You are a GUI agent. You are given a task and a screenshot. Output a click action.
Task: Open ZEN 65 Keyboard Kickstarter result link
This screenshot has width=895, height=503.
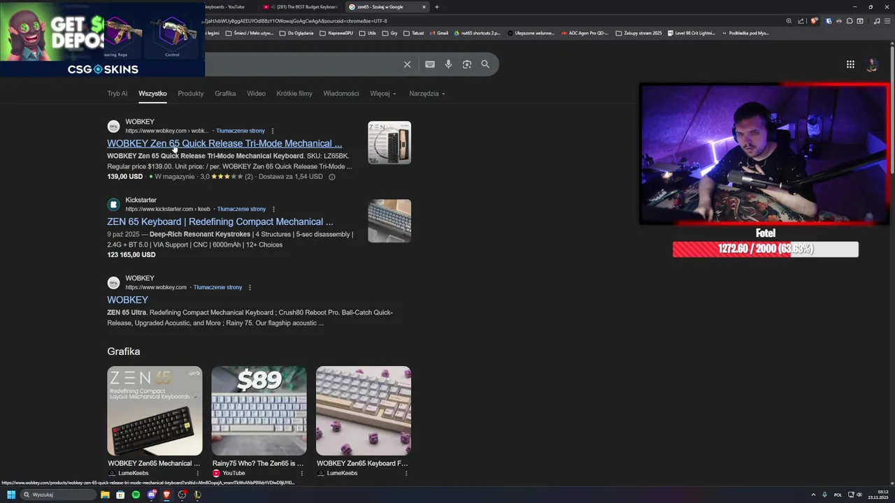point(220,221)
